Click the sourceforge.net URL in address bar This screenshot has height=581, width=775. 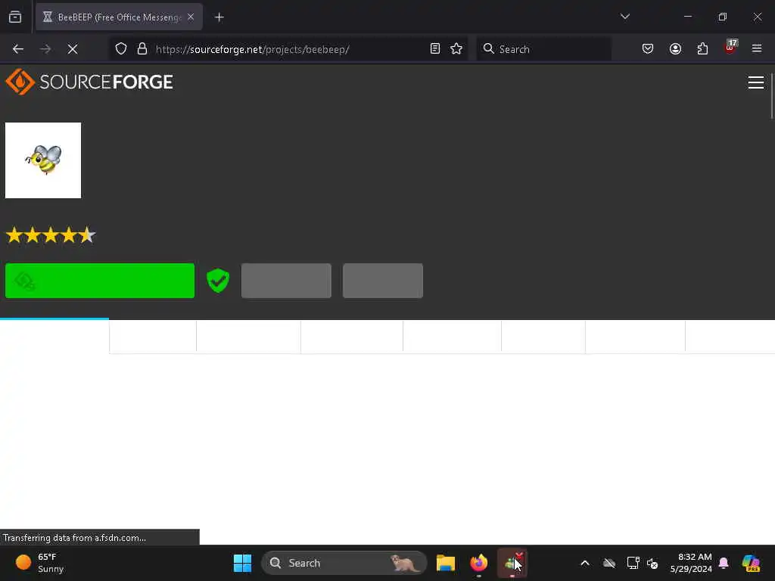pos(252,49)
